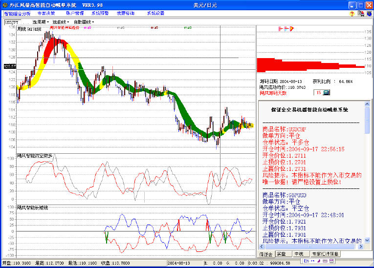Click the signal panel scroll up arrow
The height and width of the screenshot is (268, 374).
[367, 104]
